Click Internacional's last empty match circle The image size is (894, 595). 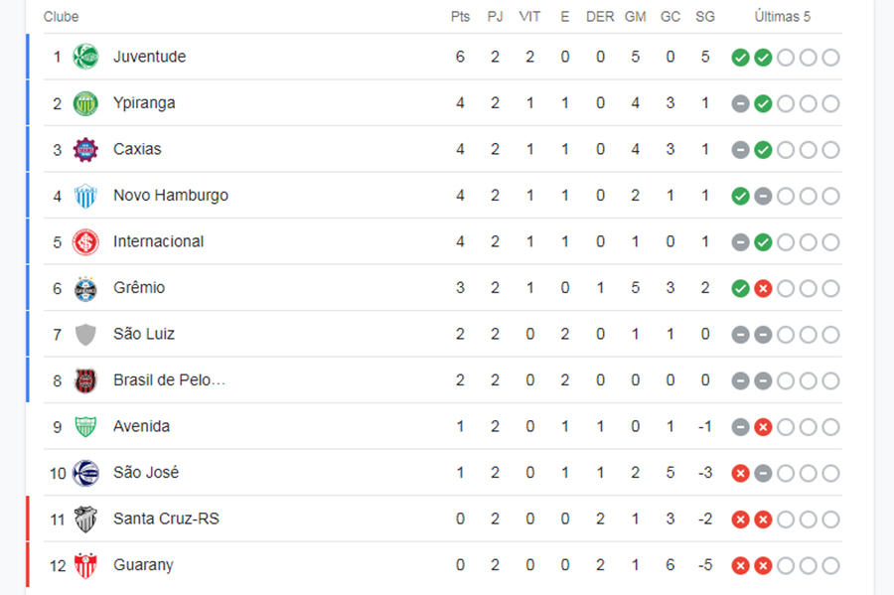[x=830, y=242]
